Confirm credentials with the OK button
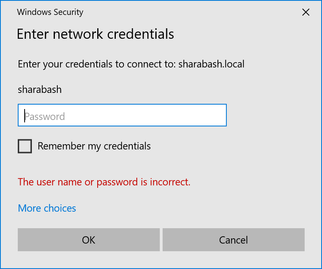Screen dimensions: 322x269 (x=88, y=240)
